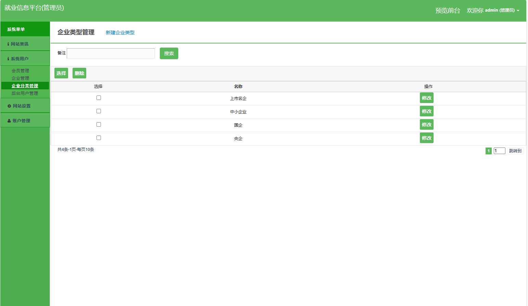Click 修改 for the 央企 row
Screen dimensions: 528x306
[426, 138]
